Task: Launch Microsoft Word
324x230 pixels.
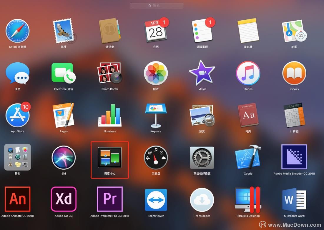Action: 294,200
